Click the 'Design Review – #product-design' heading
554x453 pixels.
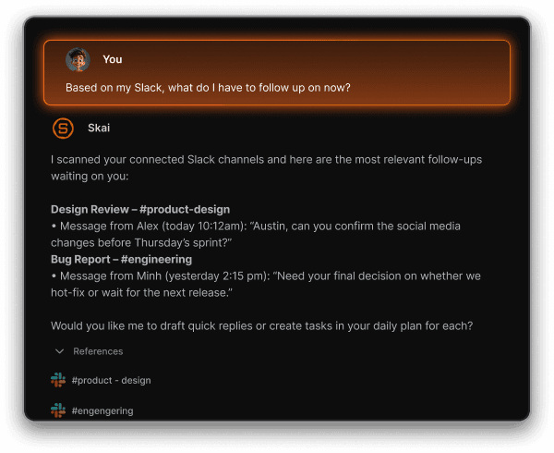pyautogui.click(x=140, y=209)
